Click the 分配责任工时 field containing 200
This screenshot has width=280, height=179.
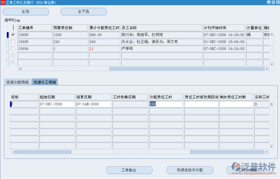pos(166,104)
